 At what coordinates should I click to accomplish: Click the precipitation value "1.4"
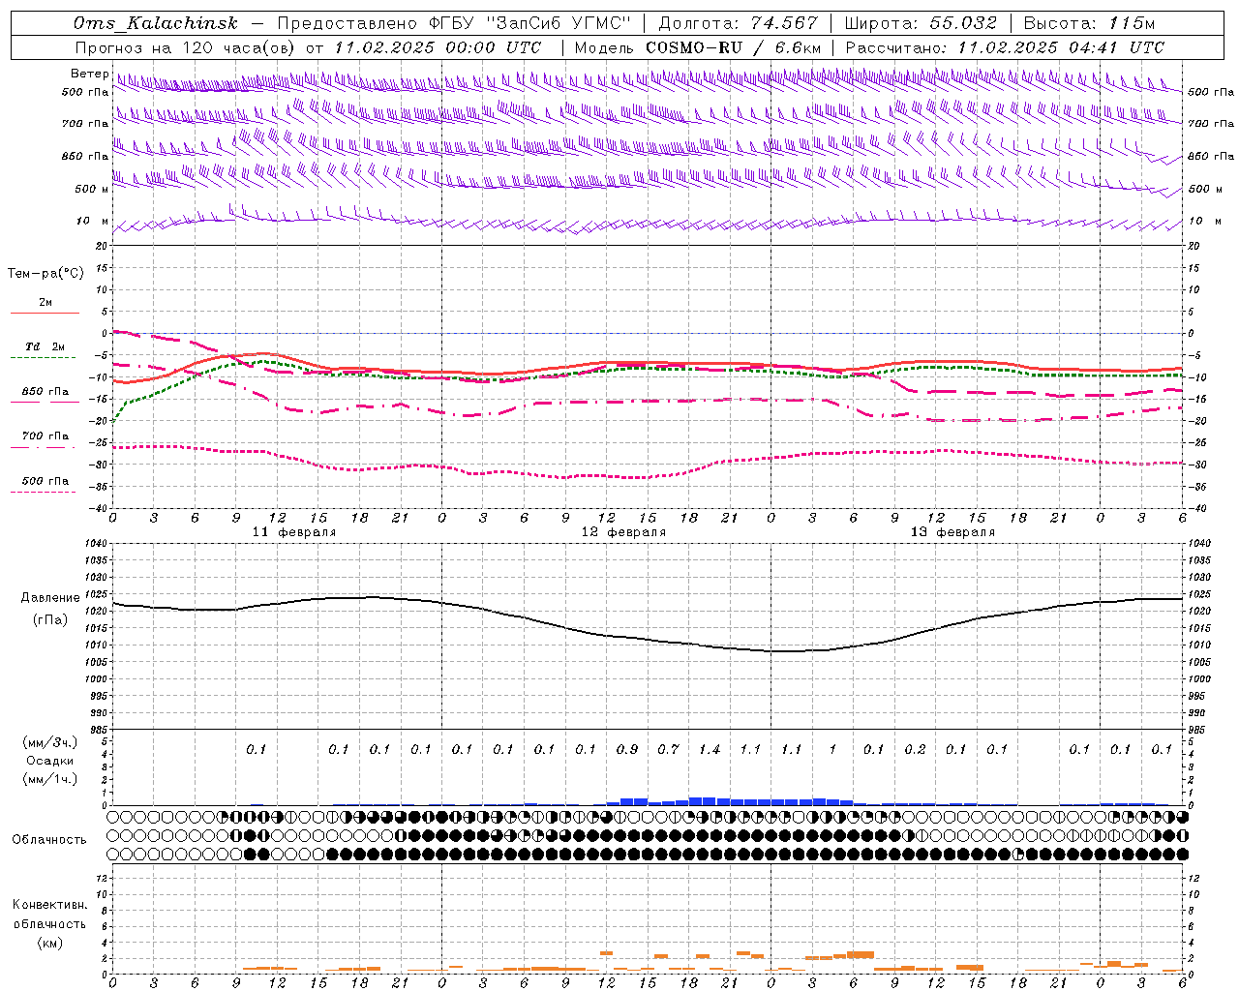(710, 749)
